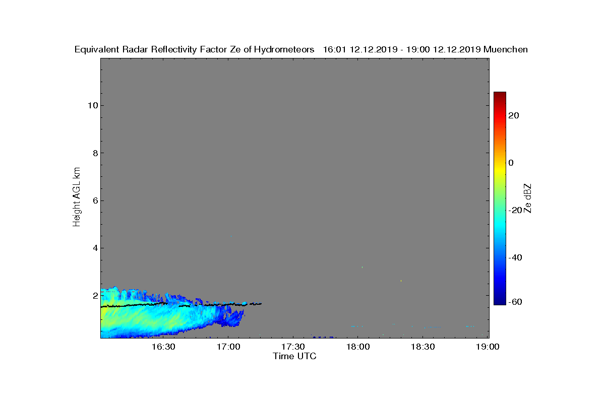Click the plot title 'Equivalent Radar Reflectivity Factor Ze of Hydrometeors'

coord(195,49)
